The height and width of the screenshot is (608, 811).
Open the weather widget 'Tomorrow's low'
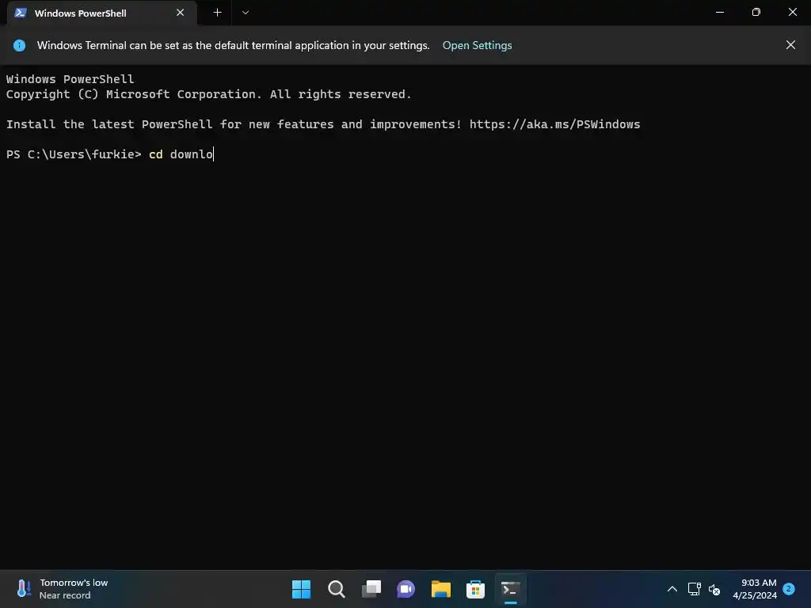click(x=62, y=589)
